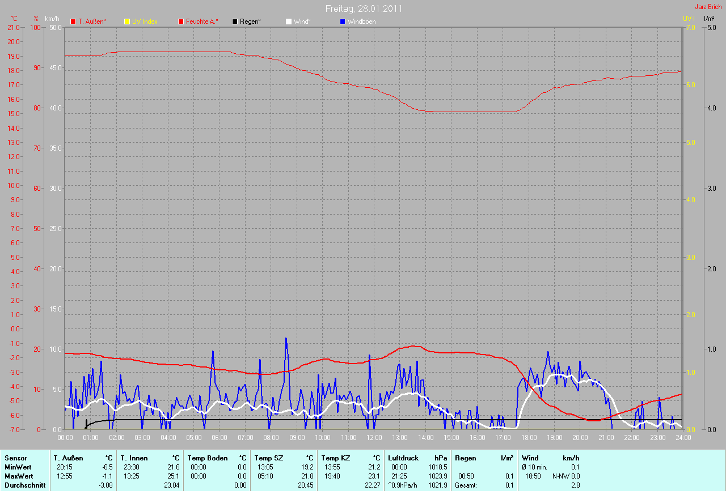
Task: Click the yellow UV Index legend square
Action: pyautogui.click(x=127, y=22)
